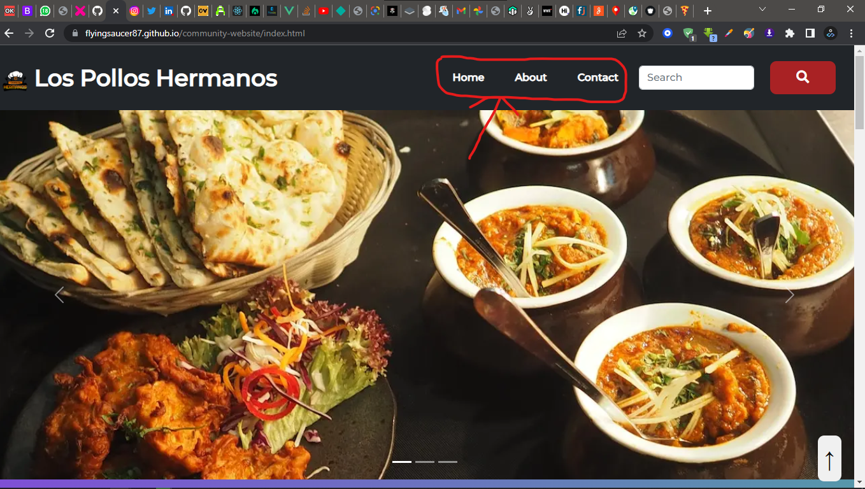
Task: Open the WhatsApp pinned tab
Action: (x=45, y=10)
